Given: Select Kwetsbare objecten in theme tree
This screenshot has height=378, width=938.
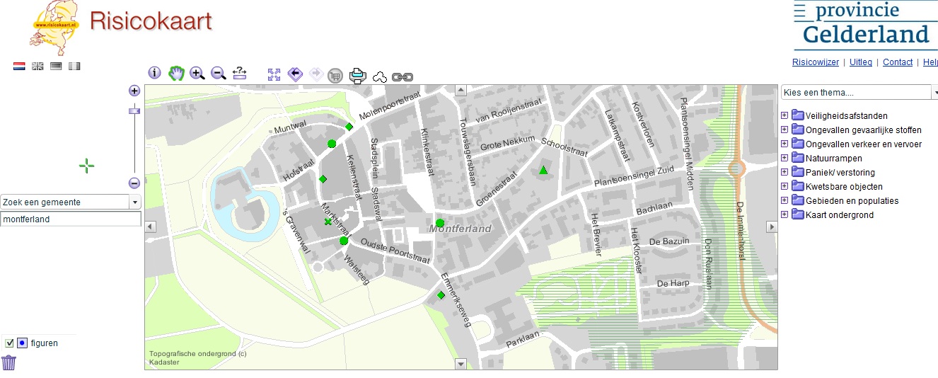Looking at the screenshot, I should (843, 187).
